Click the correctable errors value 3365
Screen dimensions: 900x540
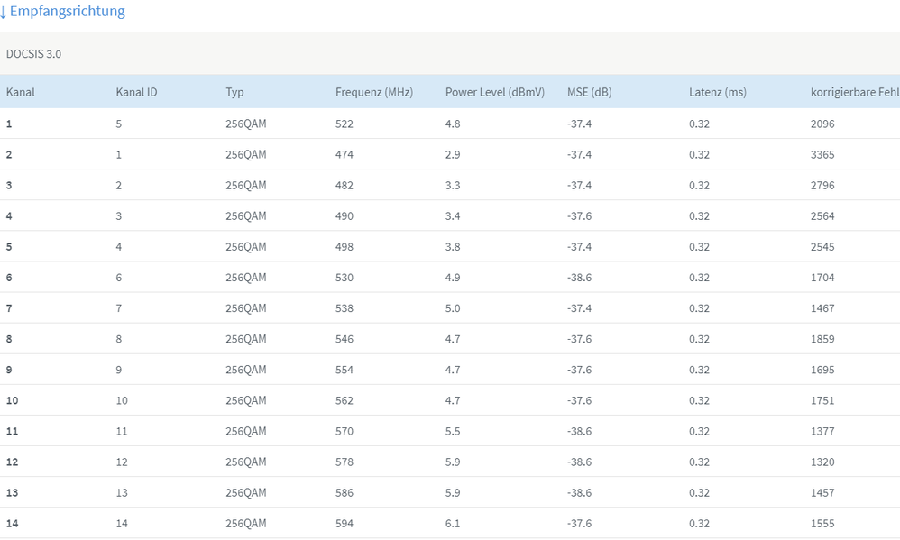[x=822, y=154]
